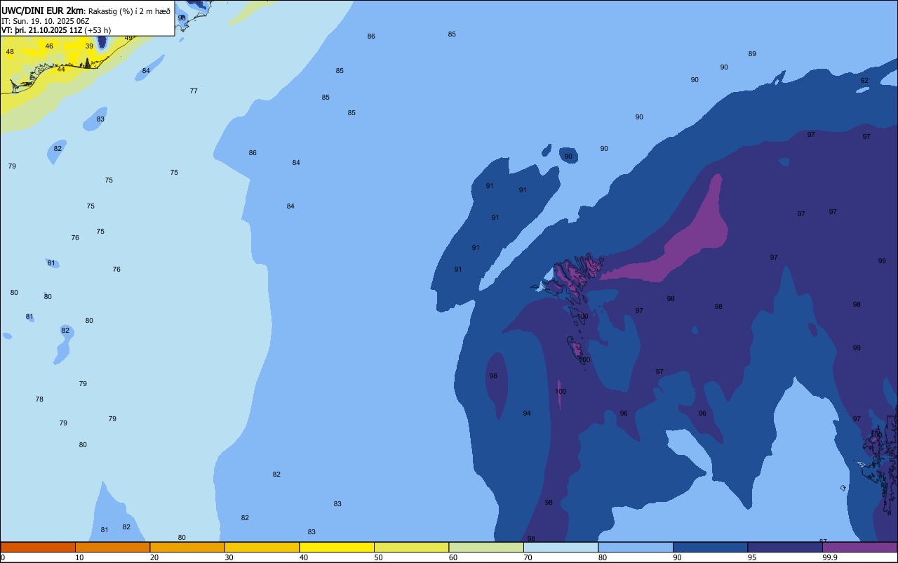Pick the purple above-99.9 legend swatch
This screenshot has width=898, height=563.
point(859,547)
